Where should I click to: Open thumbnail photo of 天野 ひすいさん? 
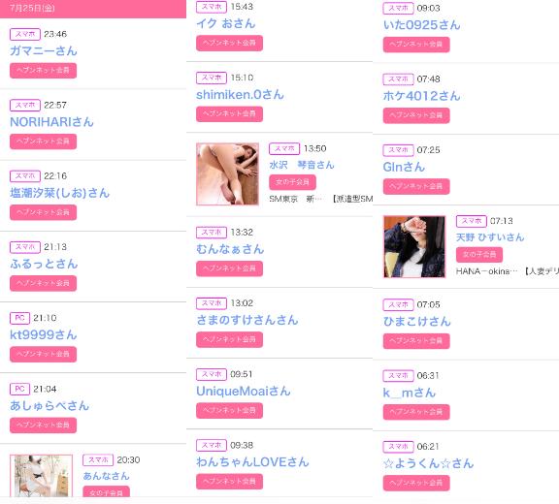coord(414,246)
